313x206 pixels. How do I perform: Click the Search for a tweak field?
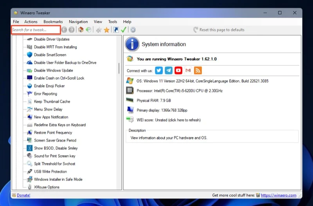pos(36,30)
